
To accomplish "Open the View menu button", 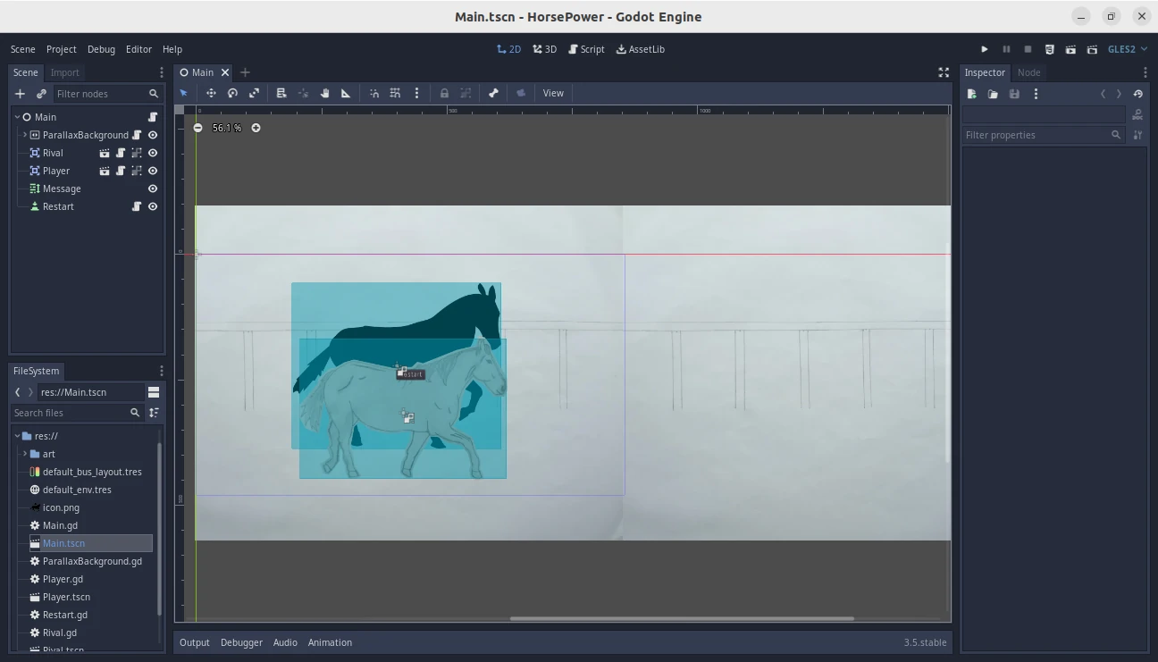I will pyautogui.click(x=553, y=93).
